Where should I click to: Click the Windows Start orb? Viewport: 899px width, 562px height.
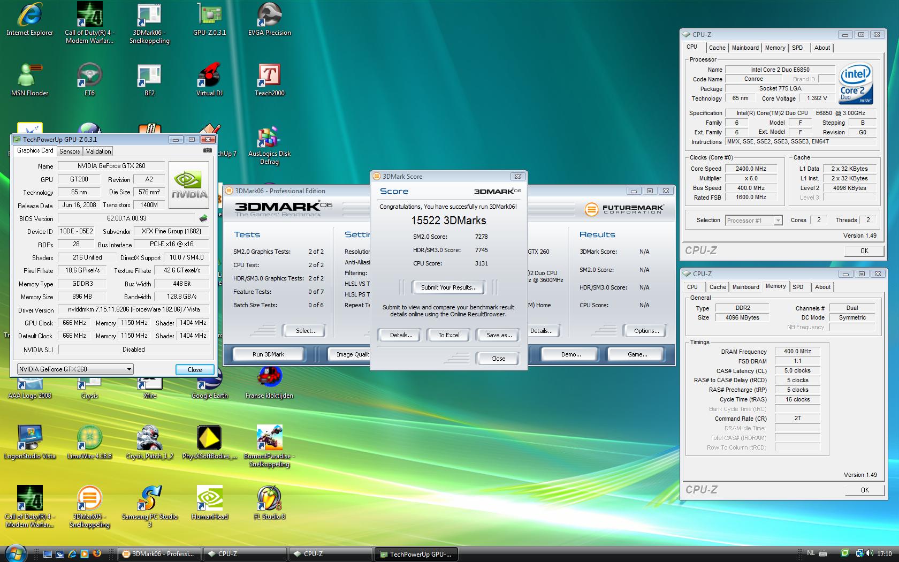click(x=16, y=553)
